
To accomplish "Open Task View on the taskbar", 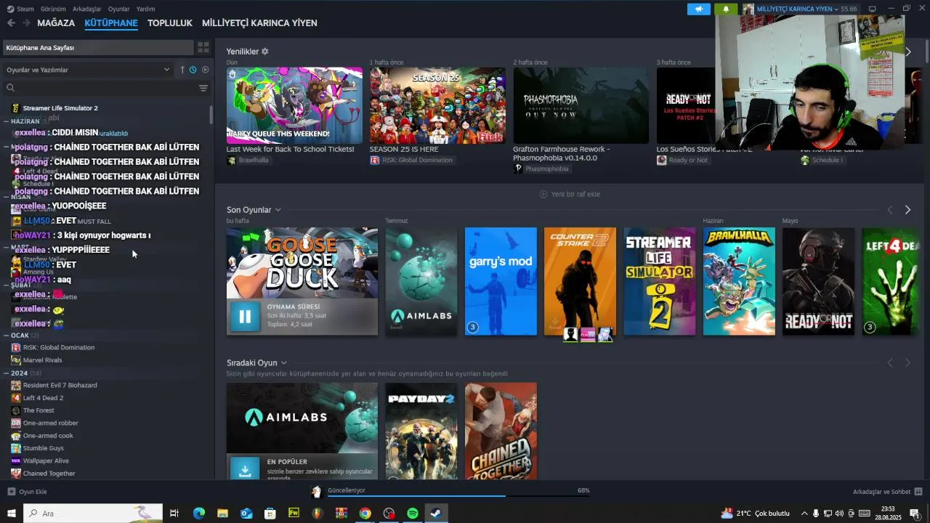I will (x=174, y=513).
